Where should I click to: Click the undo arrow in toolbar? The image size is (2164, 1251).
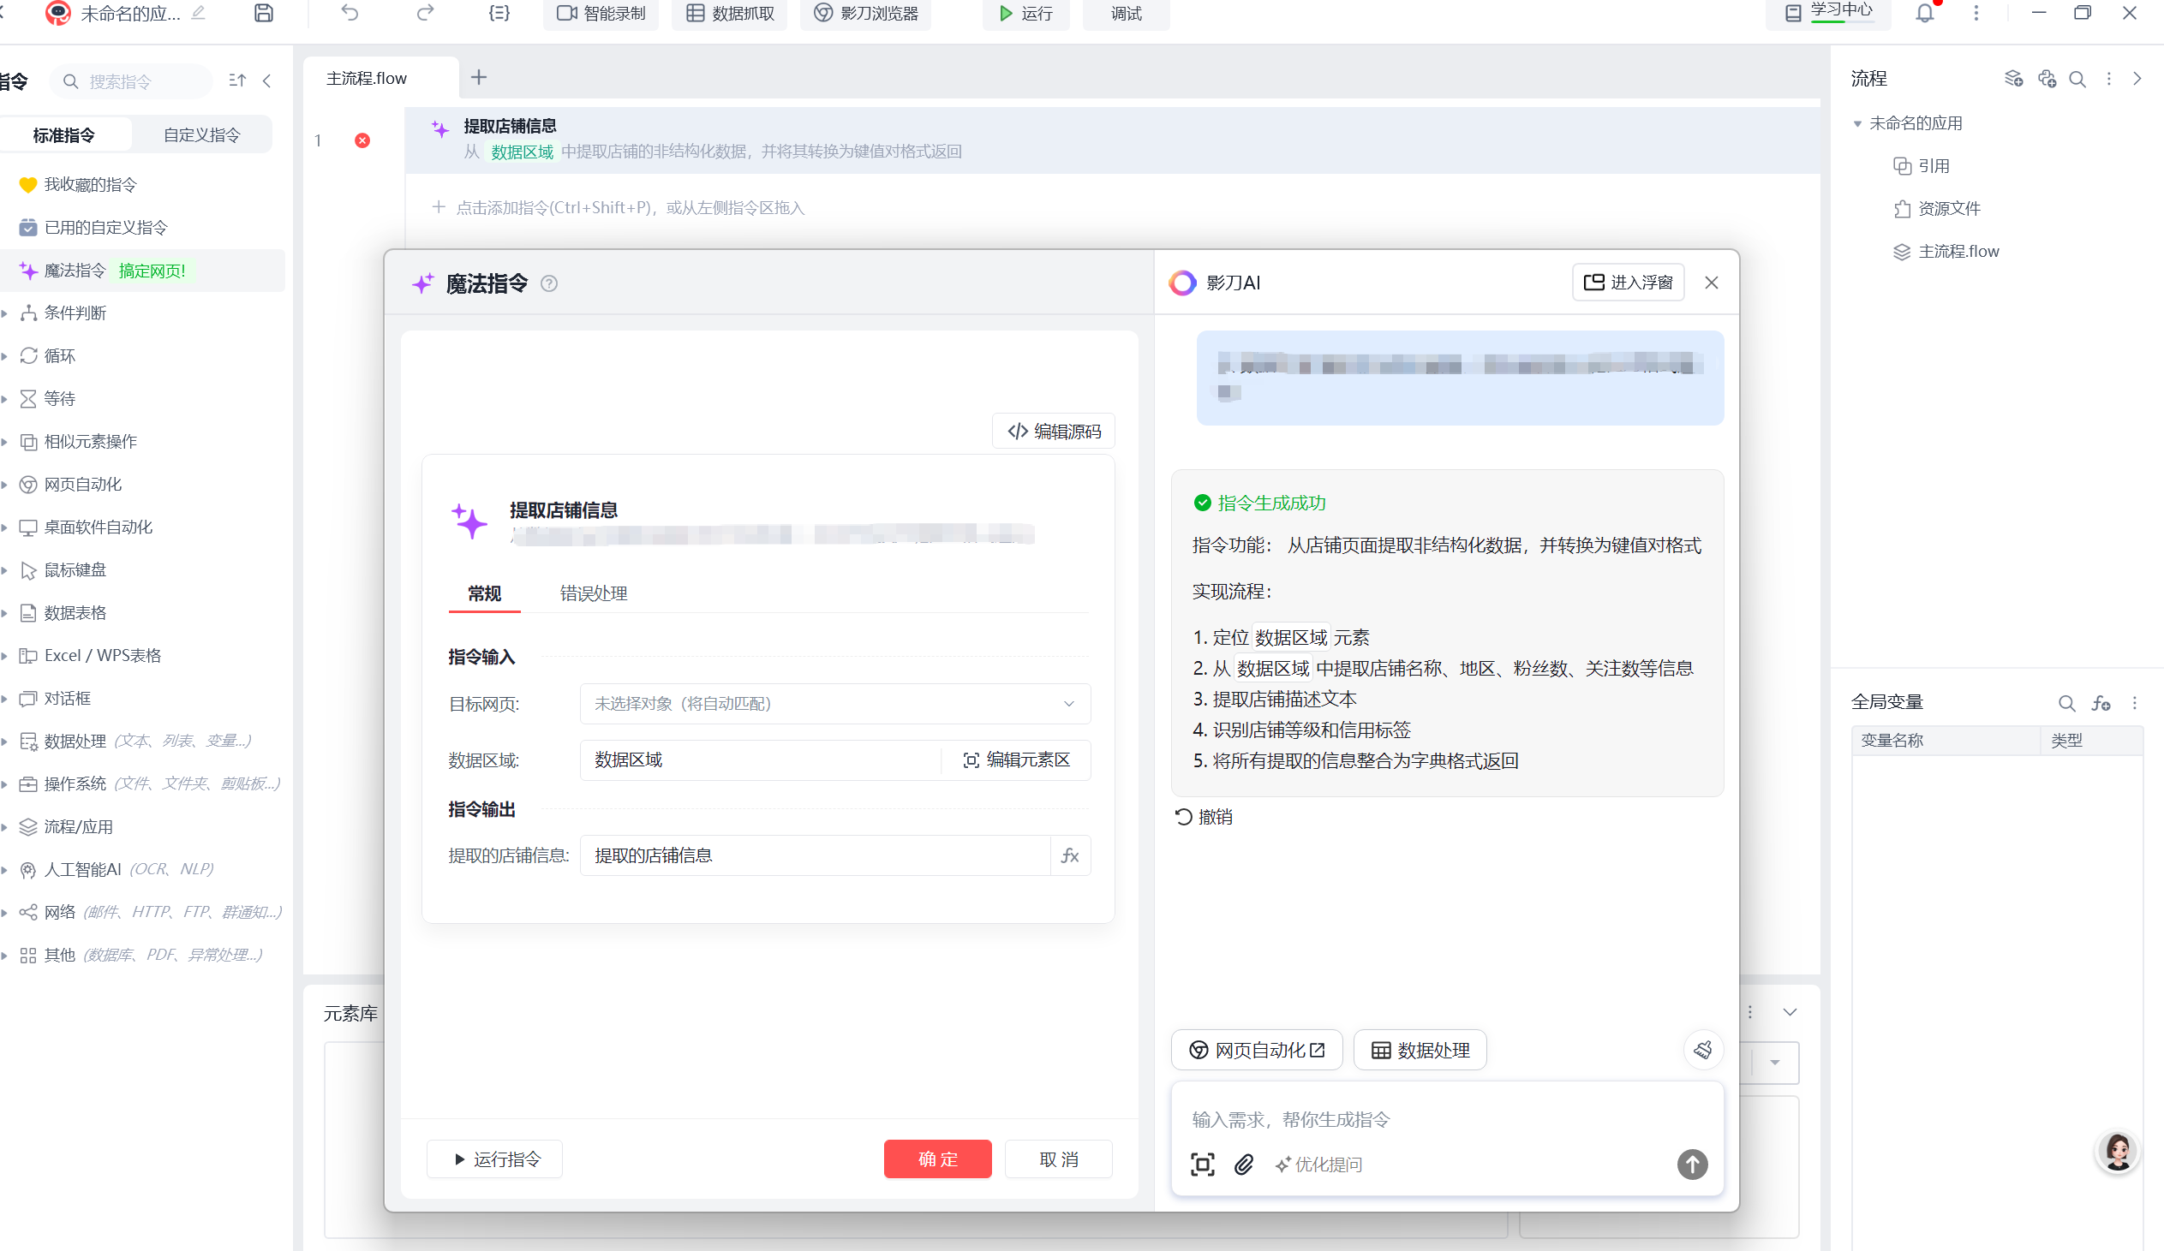(x=350, y=13)
